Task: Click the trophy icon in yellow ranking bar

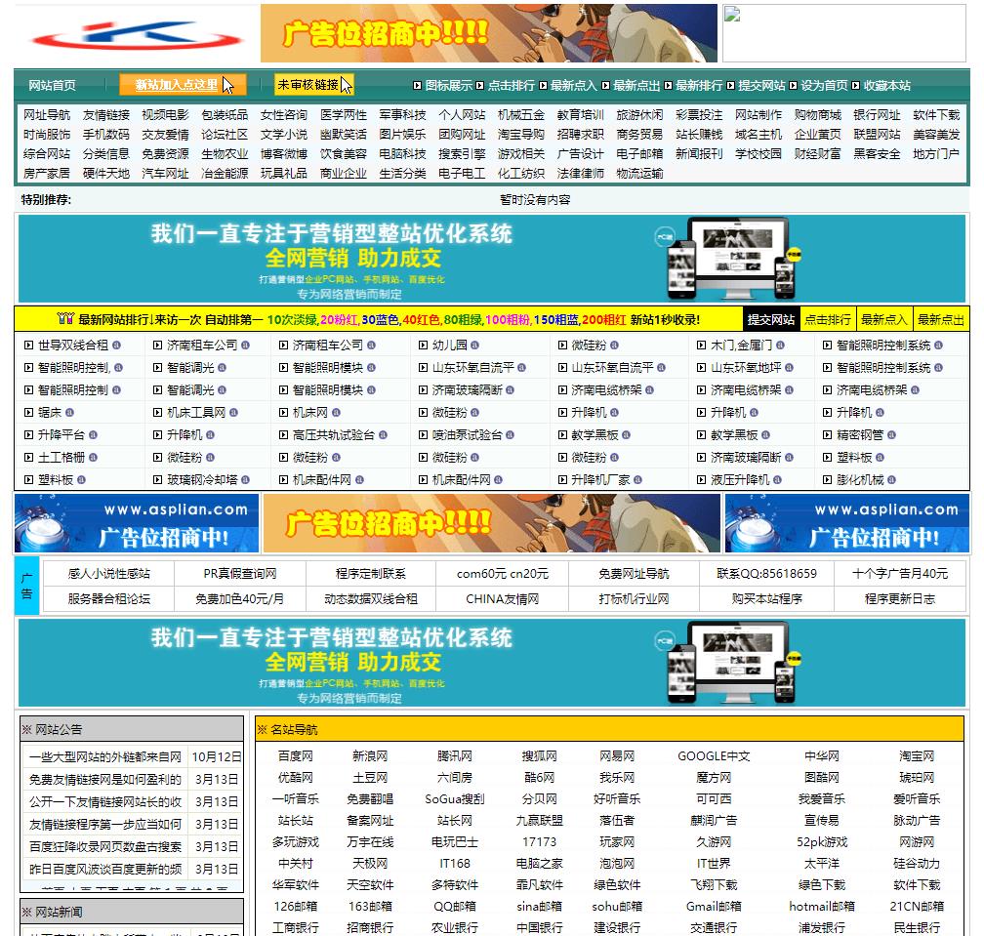Action: pyautogui.click(x=65, y=319)
